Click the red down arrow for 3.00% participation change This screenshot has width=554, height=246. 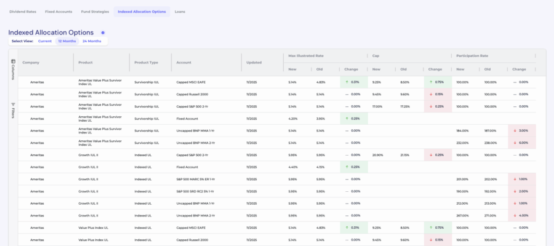[516, 130]
